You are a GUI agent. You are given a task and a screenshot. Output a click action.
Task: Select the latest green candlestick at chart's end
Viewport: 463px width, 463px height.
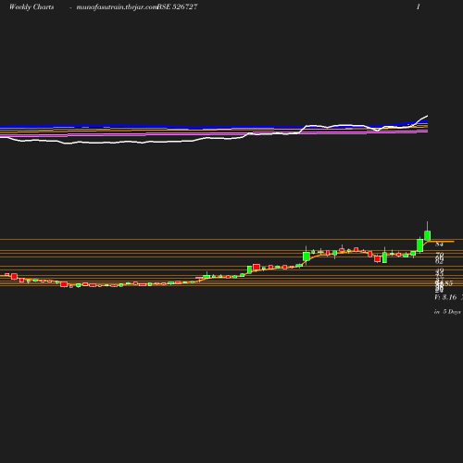tap(428, 235)
